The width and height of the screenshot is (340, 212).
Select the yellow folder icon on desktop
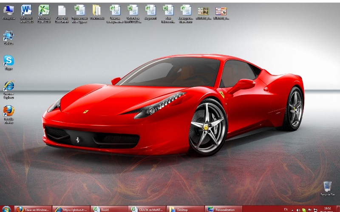click(97, 11)
